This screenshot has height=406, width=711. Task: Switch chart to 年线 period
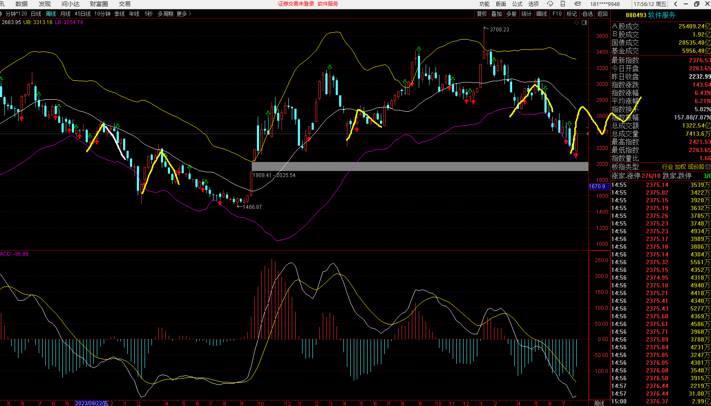click(134, 14)
